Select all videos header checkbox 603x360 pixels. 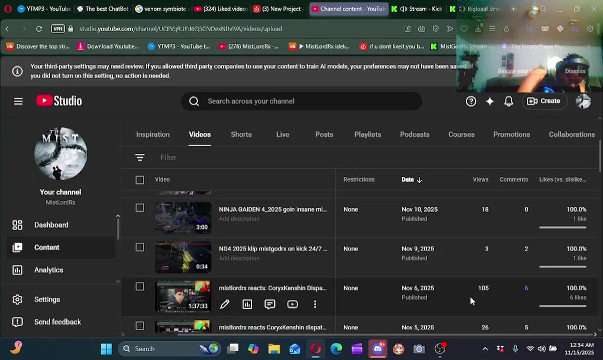(x=140, y=180)
